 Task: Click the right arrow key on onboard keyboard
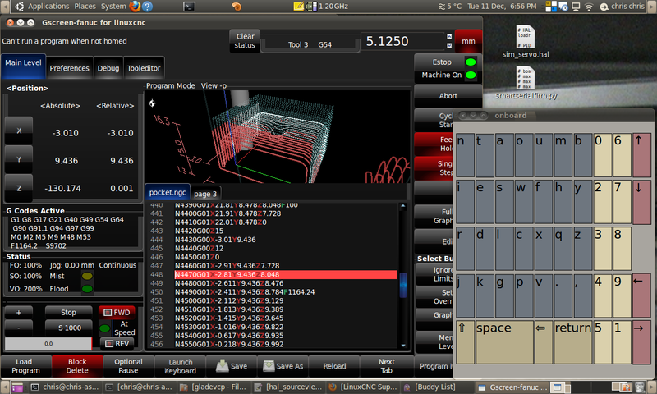[641, 341]
